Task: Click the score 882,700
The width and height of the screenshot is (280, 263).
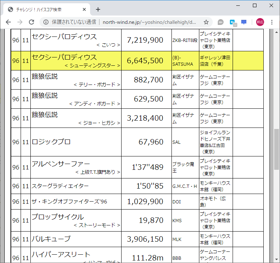Action: pos(149,80)
